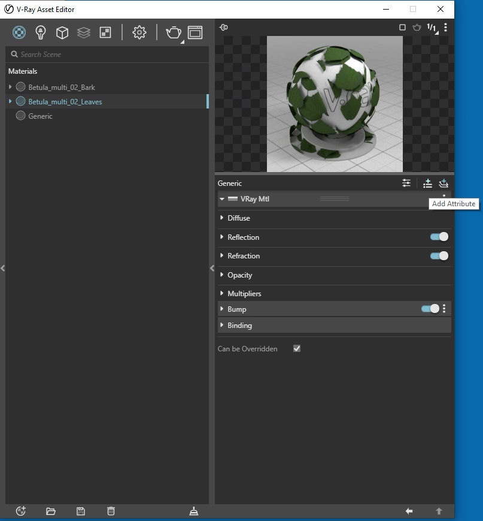Click the sliders icon in the Generic header
Screen dimensions: 483x521
406,183
